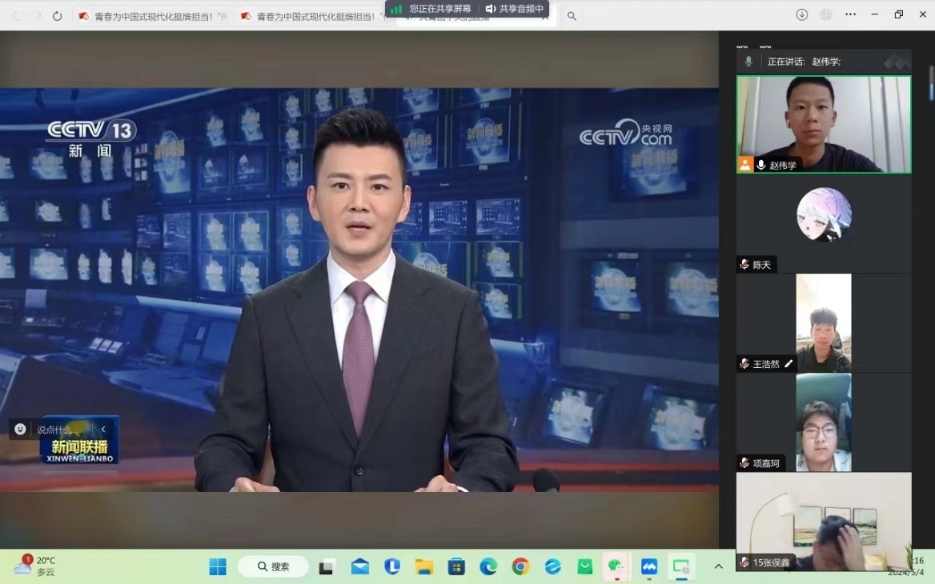Open Microsoft Store from taskbar
The image size is (935, 584).
(456, 566)
